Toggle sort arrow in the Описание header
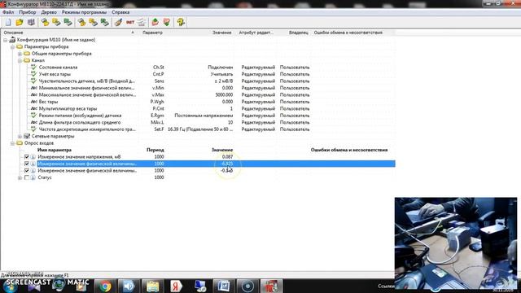Viewport: 521px width, 293px height. (133, 33)
